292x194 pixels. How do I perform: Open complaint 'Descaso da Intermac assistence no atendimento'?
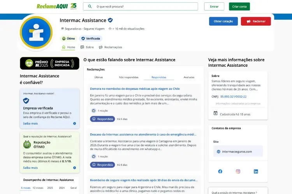(x=143, y=134)
